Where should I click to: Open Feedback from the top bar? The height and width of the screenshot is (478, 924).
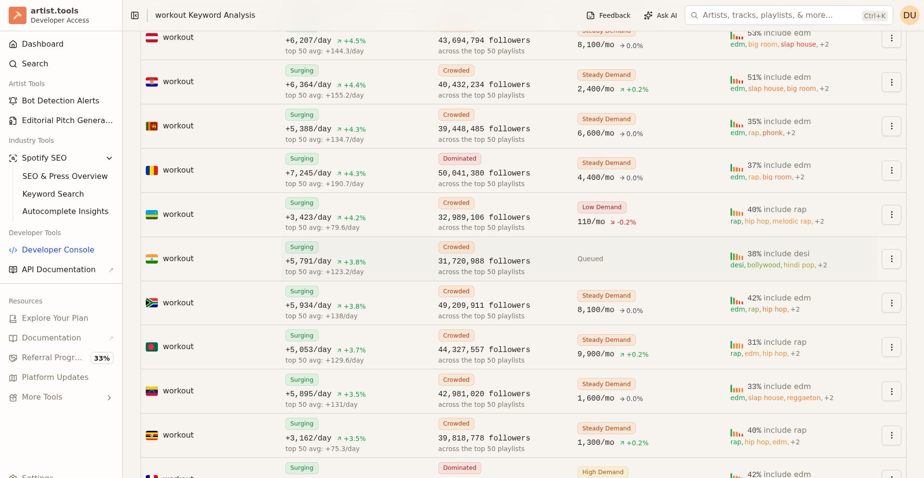click(x=608, y=15)
